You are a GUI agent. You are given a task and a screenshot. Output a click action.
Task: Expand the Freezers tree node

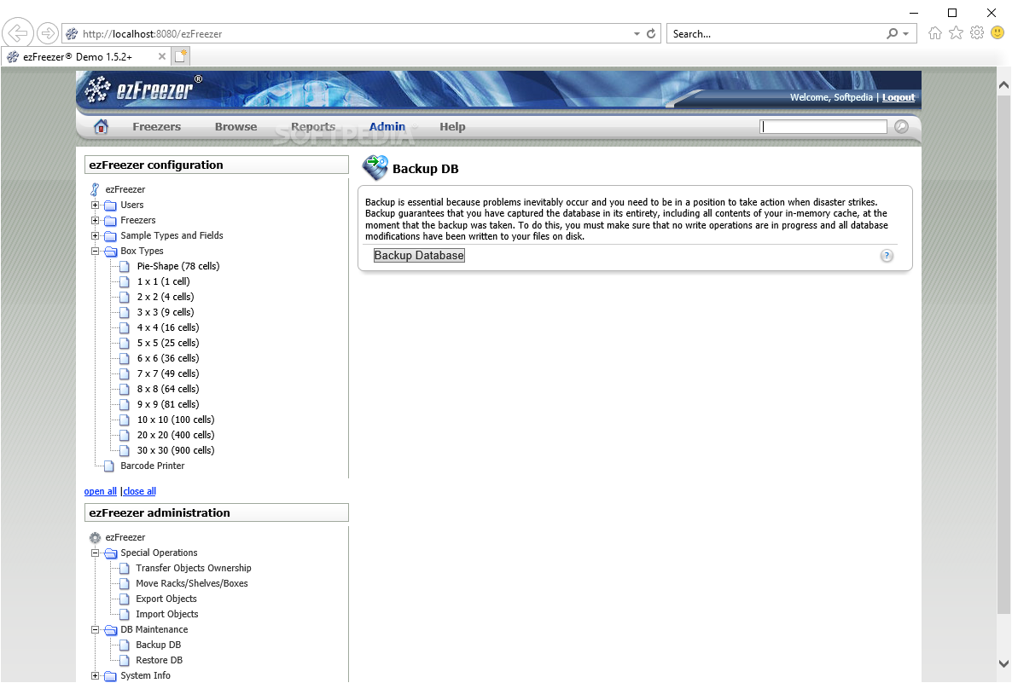pyautogui.click(x=95, y=221)
